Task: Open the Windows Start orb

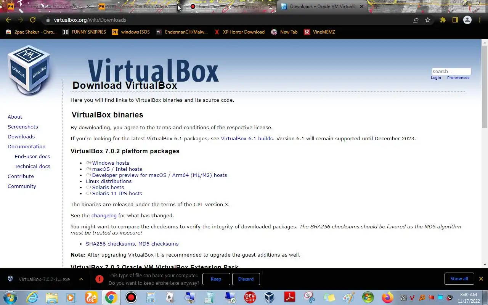Action: pos(10,297)
